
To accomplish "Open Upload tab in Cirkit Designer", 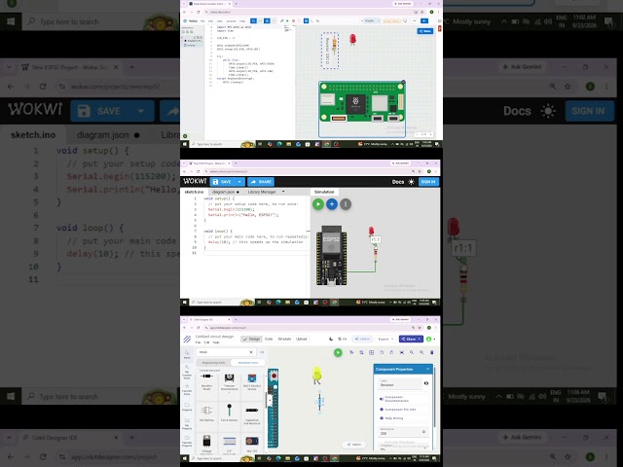I will coord(302,340).
